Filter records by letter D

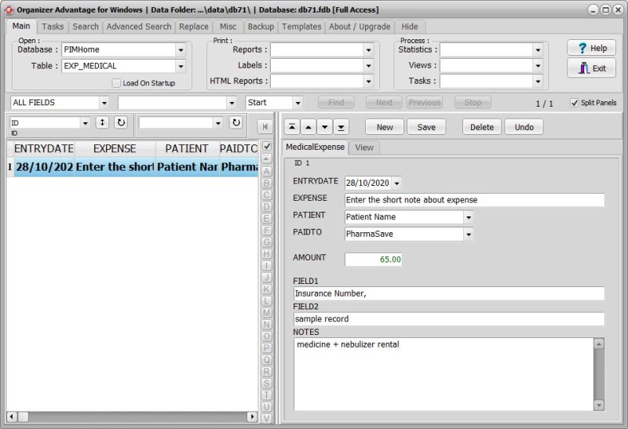[x=266, y=207]
